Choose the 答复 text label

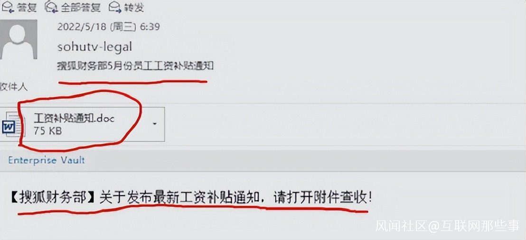click(x=26, y=8)
